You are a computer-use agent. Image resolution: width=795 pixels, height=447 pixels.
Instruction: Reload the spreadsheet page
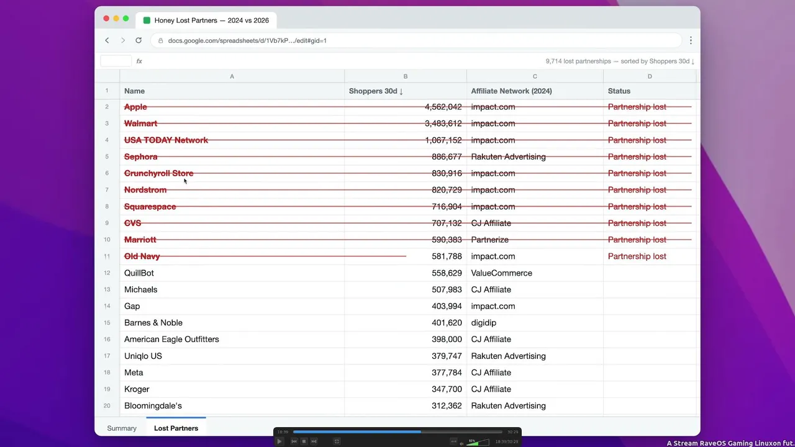[x=139, y=40]
